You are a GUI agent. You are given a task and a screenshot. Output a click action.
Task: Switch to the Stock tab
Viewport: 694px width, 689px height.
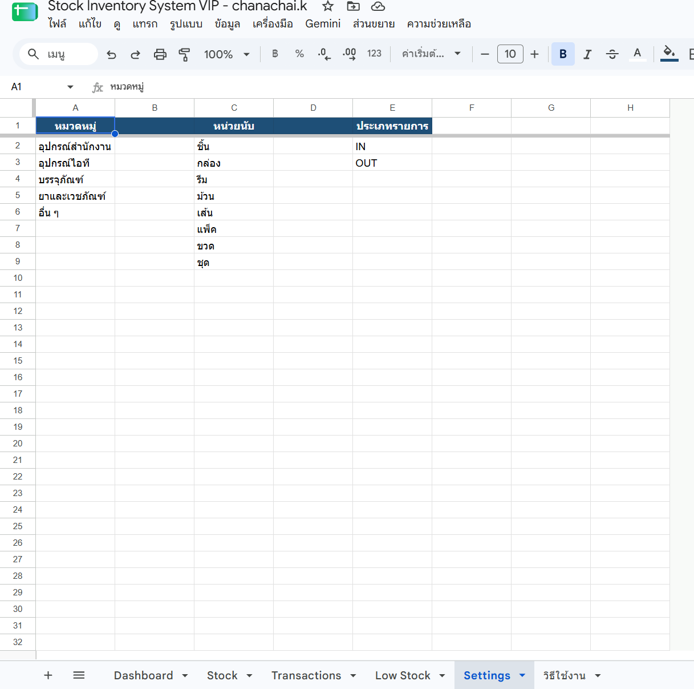[x=222, y=675]
